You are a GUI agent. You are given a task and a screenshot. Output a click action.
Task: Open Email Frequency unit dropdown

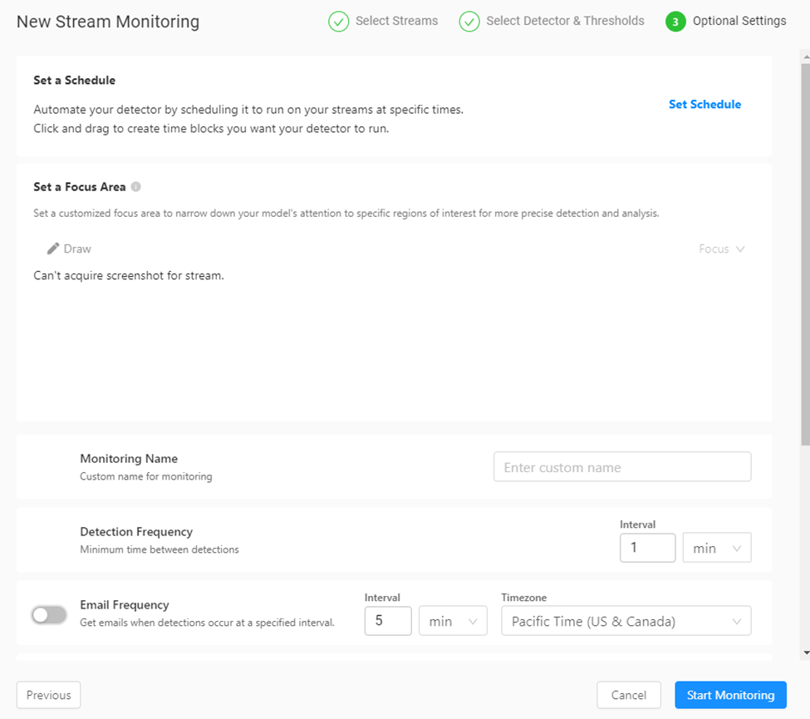452,621
